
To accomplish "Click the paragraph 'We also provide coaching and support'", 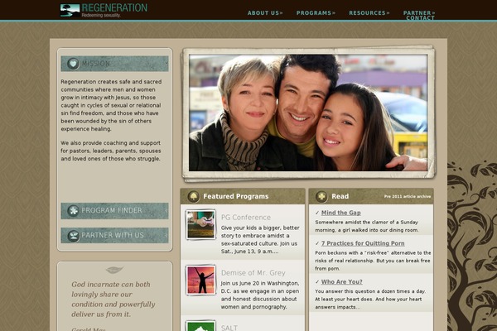I will pyautogui.click(x=111, y=151).
